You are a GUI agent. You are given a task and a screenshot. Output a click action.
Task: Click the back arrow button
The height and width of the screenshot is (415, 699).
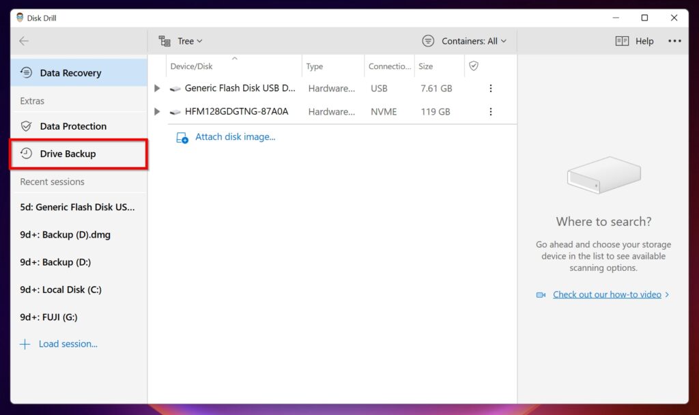[23, 41]
